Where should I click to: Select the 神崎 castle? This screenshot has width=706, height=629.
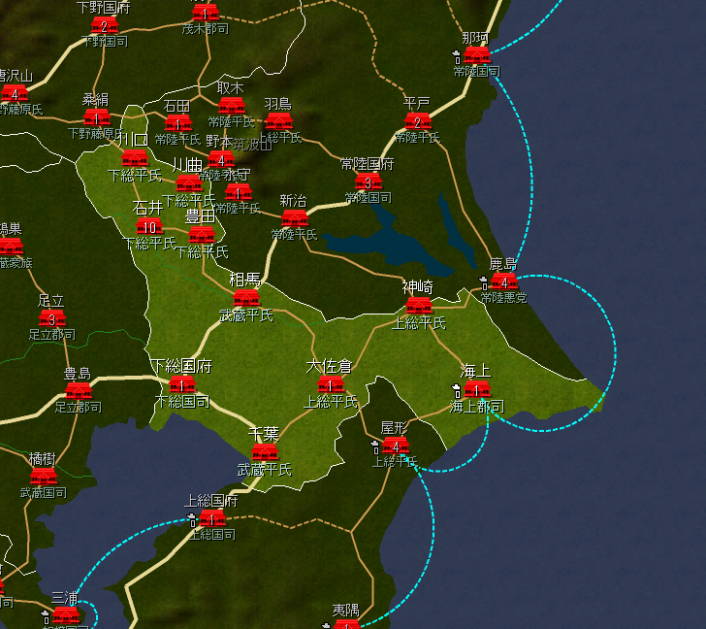point(419,306)
